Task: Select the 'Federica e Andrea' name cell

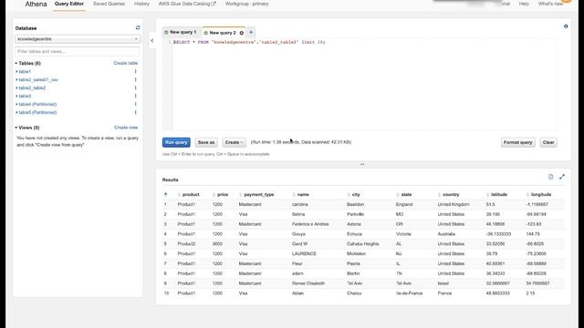Action: point(310,224)
